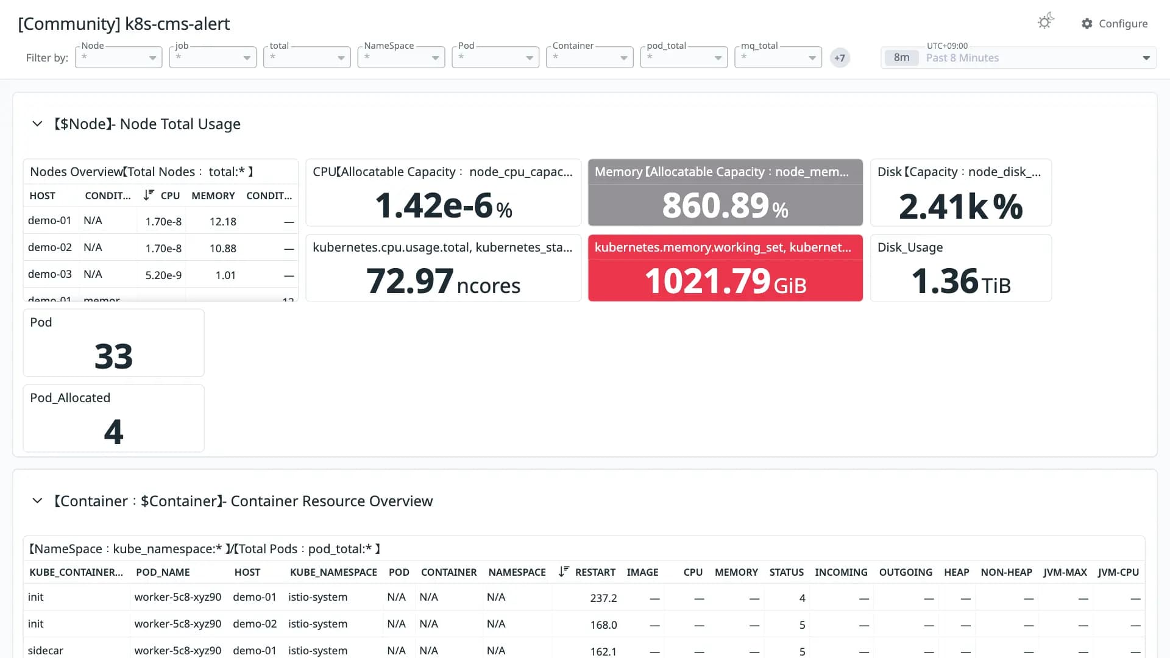Click the RESTART column sort icon
The image size is (1170, 658).
pyautogui.click(x=564, y=571)
